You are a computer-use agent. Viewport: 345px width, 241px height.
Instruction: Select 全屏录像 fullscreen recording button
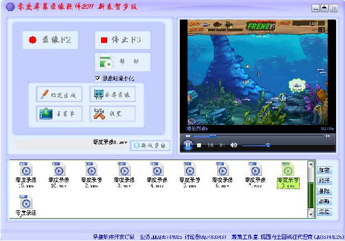(112, 94)
